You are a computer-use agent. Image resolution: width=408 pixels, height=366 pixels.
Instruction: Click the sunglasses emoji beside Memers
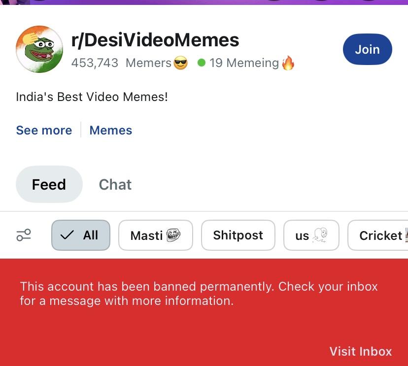[x=181, y=64]
